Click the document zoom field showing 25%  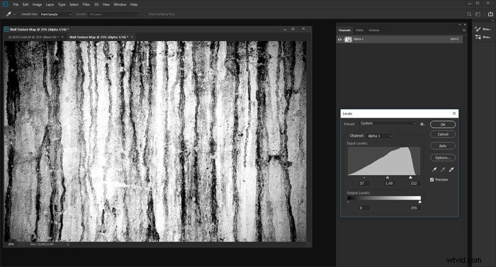[11, 244]
